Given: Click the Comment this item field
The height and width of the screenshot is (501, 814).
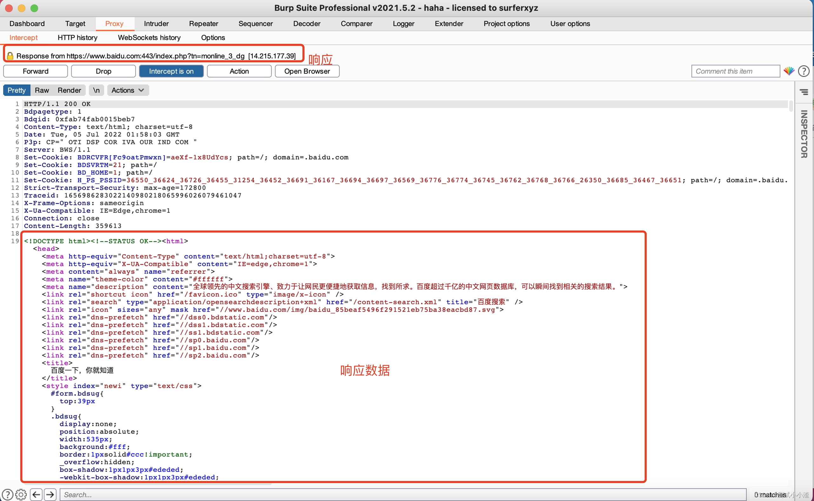Looking at the screenshot, I should [735, 71].
